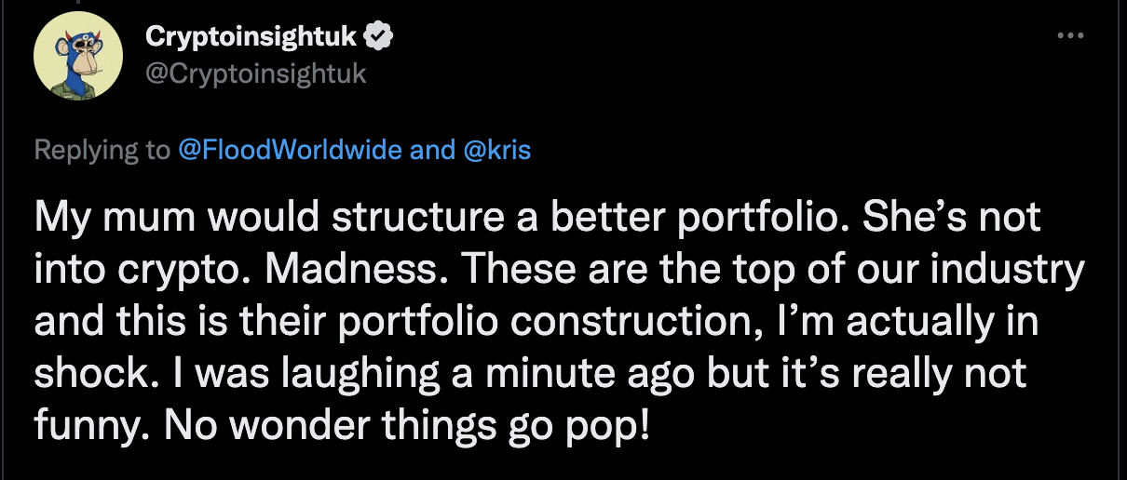This screenshot has height=480, width=1127.
Task: Open the three-dot more options menu
Action: 1070,36
